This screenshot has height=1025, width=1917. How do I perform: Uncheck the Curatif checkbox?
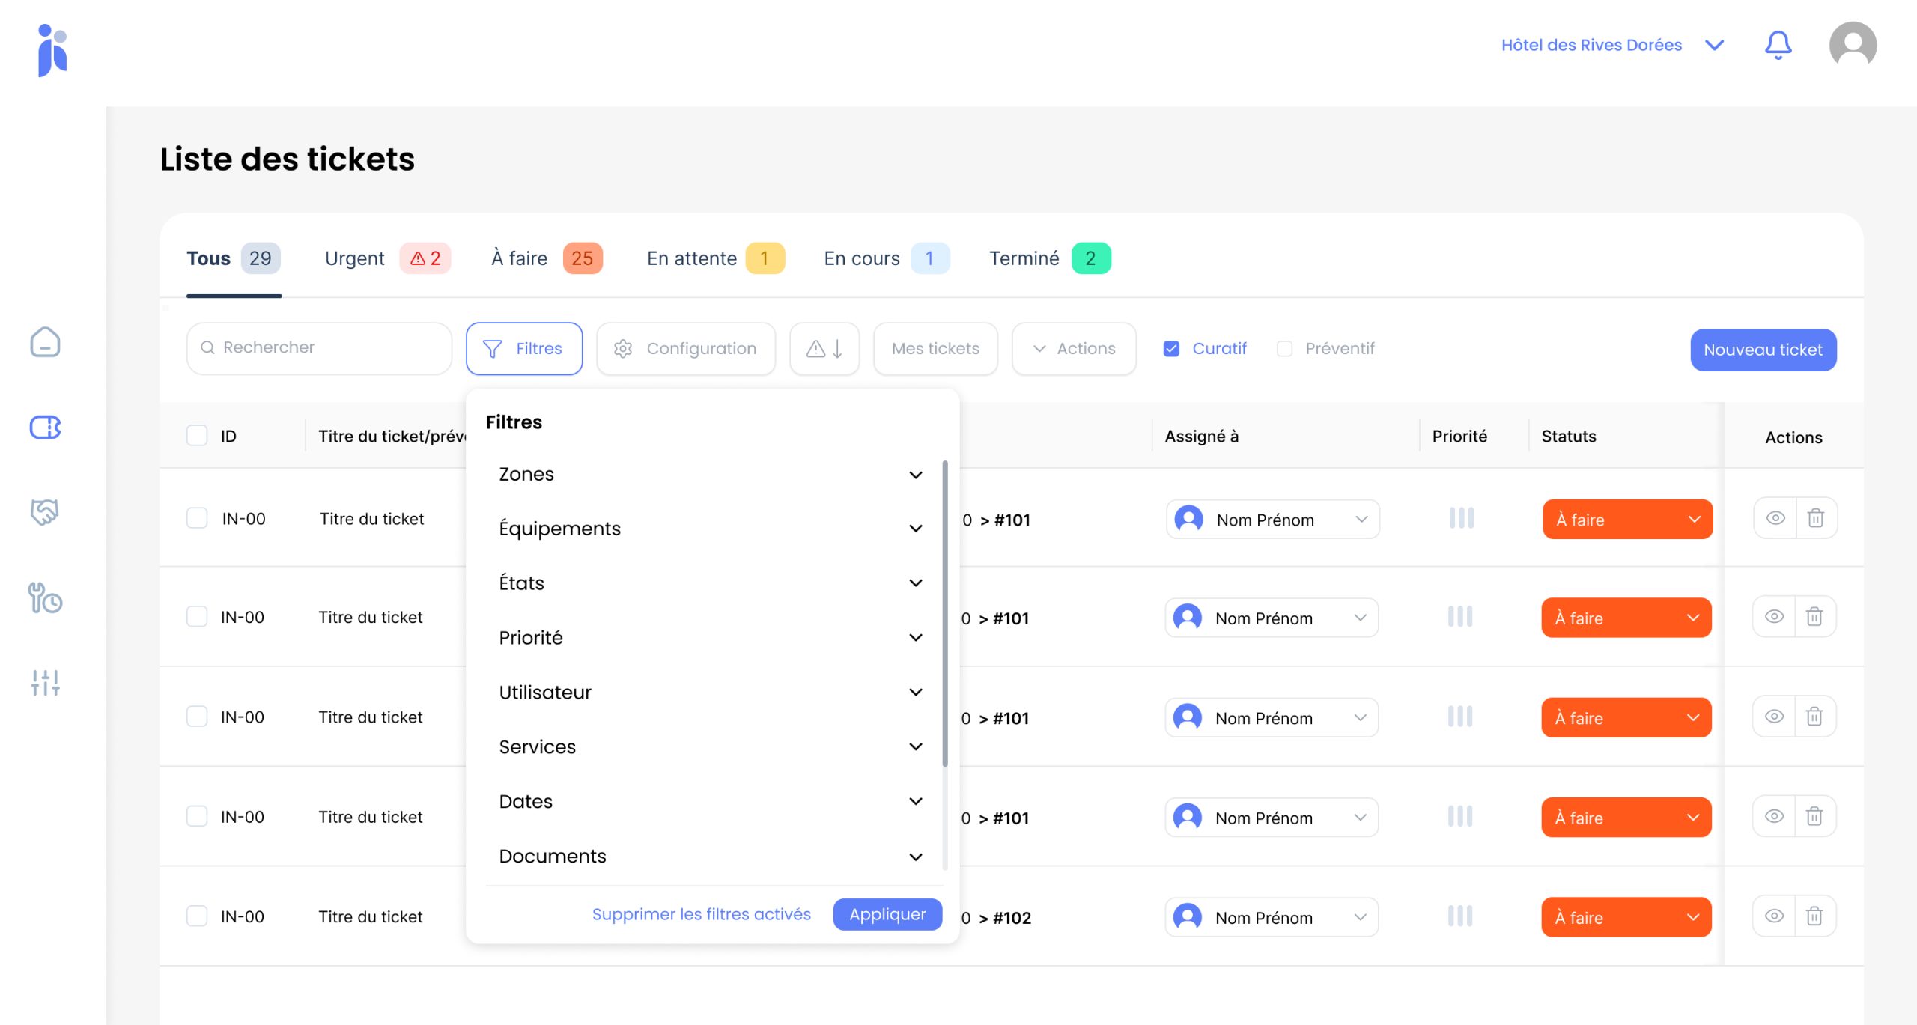click(x=1172, y=349)
